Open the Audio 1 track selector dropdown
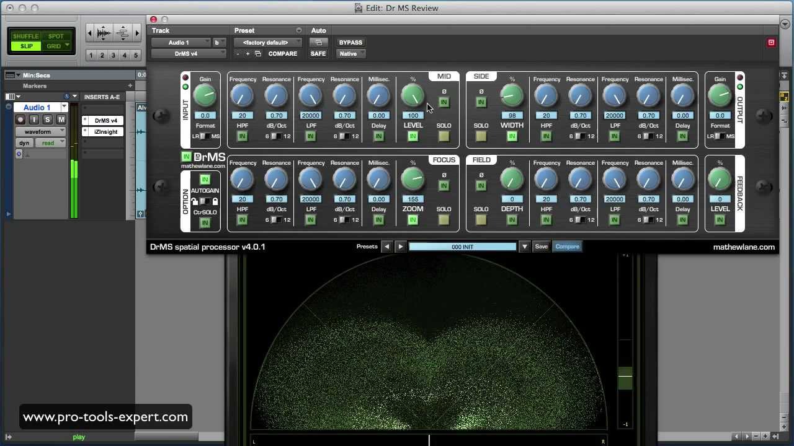The image size is (794, 446). (x=182, y=43)
